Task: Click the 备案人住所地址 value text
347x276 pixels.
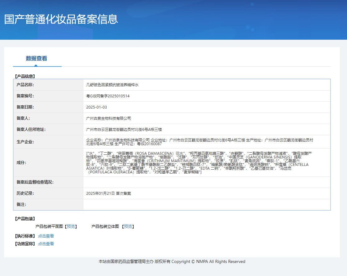Action: [124, 130]
